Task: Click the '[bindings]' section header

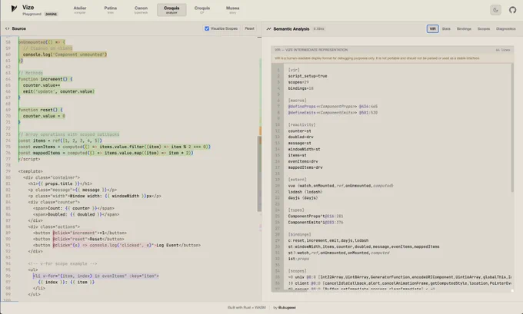Action: point(299,235)
